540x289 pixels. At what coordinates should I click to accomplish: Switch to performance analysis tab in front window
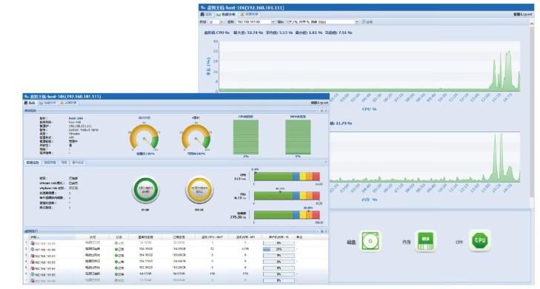[47, 103]
